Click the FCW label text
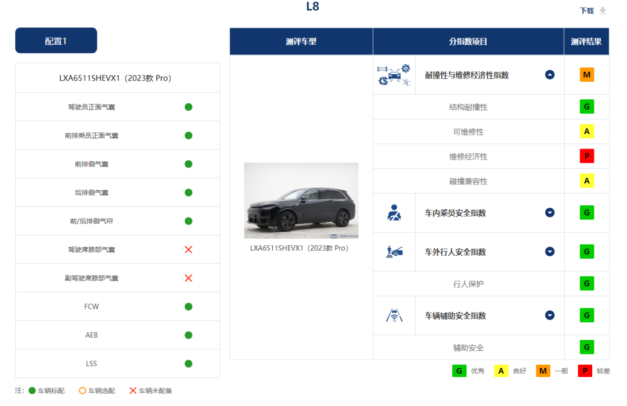Screen dimensions: 627x406 [x=92, y=306]
